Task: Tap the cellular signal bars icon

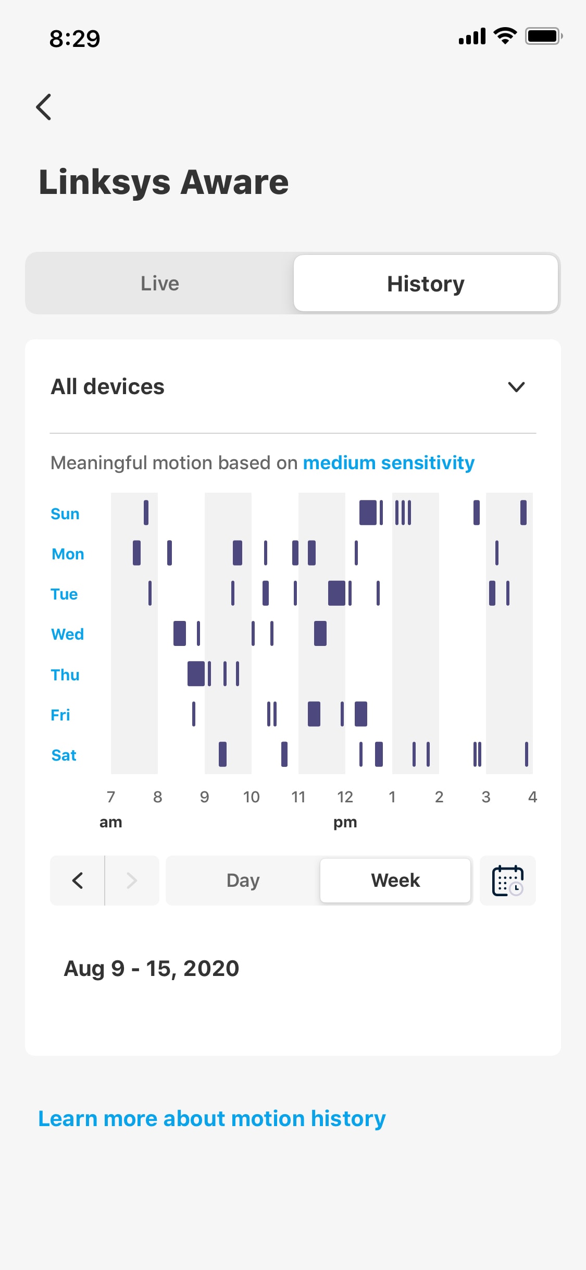Action: click(472, 36)
